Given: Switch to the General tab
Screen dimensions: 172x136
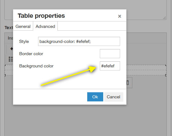Looking at the screenshot, I should pos(23,26).
